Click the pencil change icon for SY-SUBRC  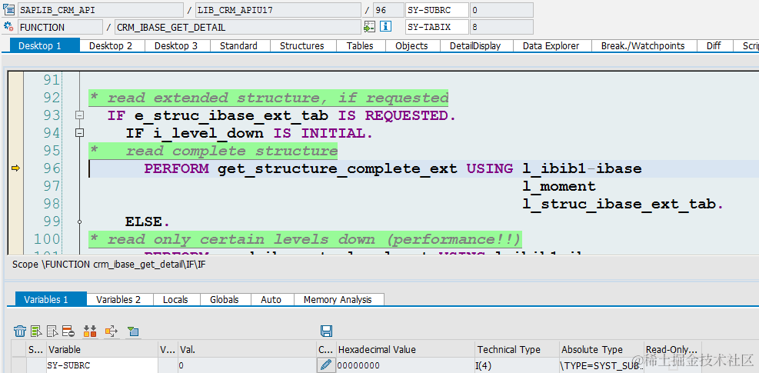326,365
